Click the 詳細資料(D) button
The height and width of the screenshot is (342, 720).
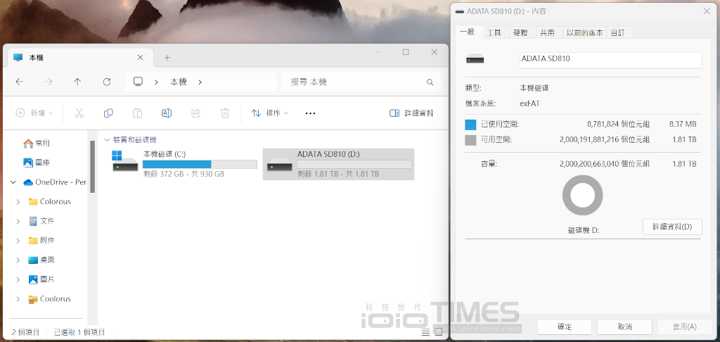(x=671, y=227)
